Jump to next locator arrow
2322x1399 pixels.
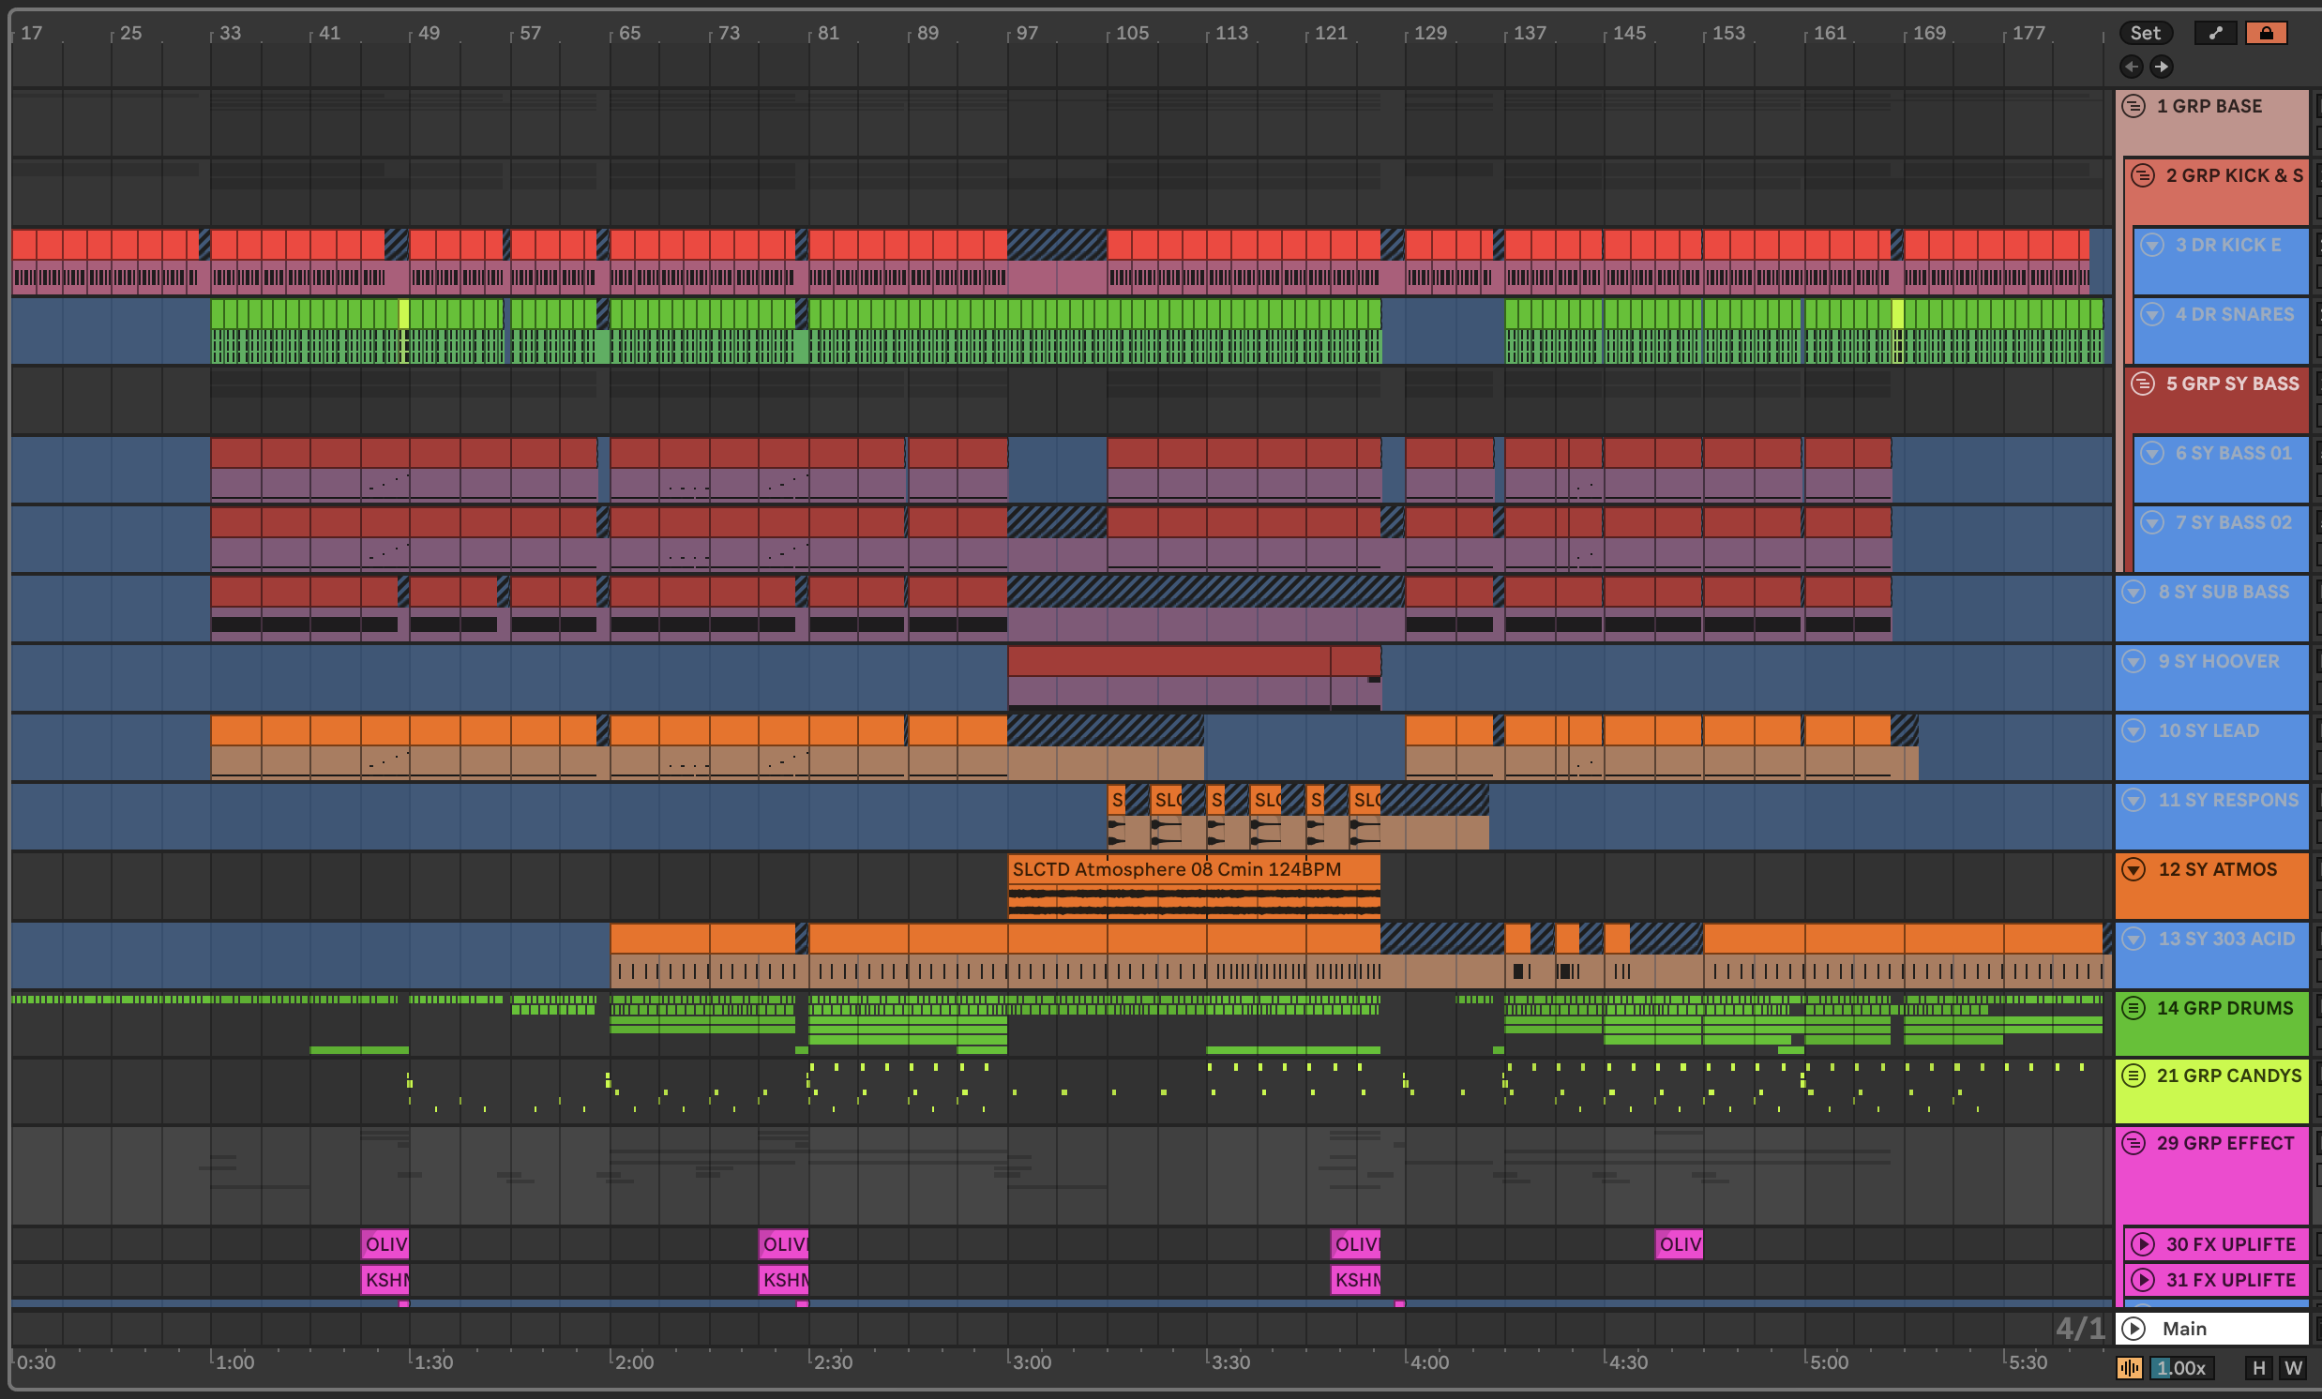point(2161,67)
